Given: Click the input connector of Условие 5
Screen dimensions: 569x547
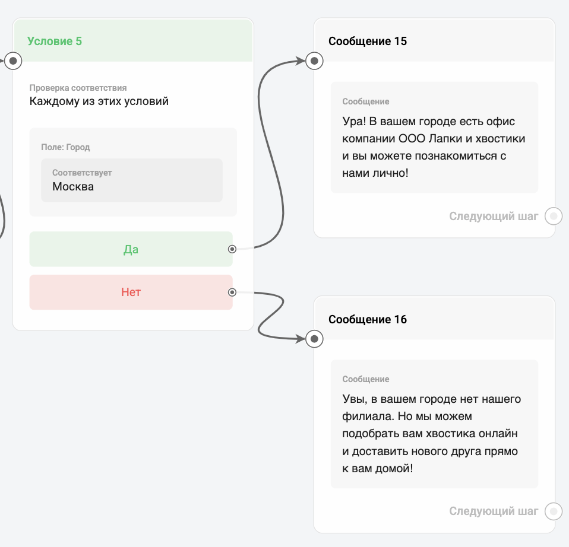Looking at the screenshot, I should (x=13, y=61).
